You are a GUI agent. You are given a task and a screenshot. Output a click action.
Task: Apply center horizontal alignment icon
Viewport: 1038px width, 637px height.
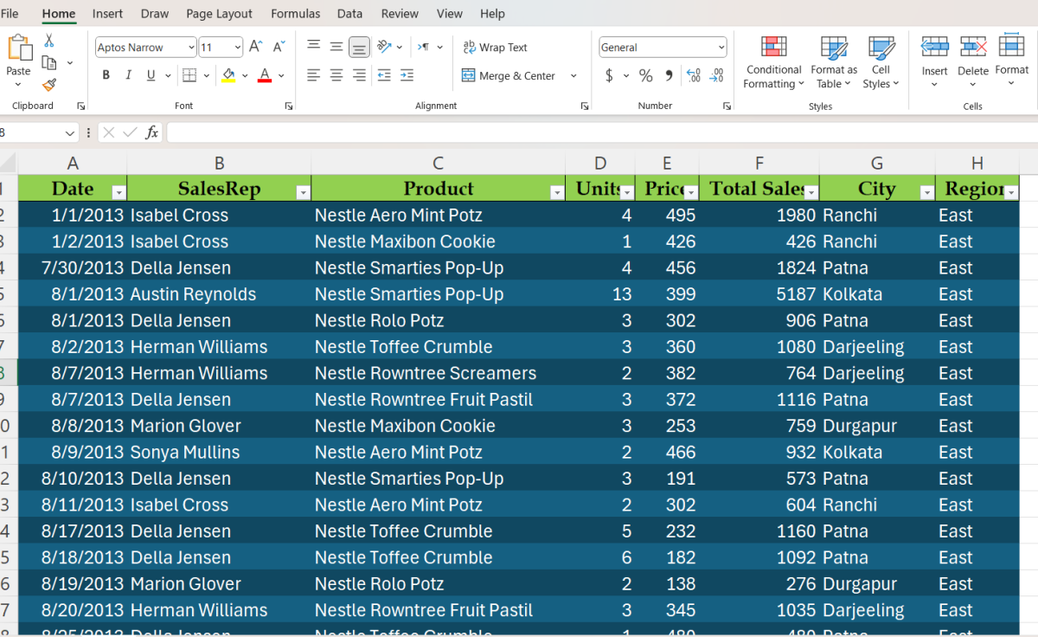pos(336,75)
